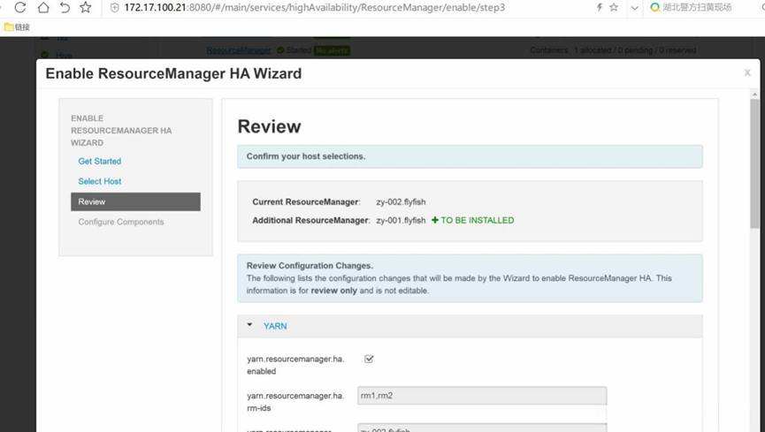
Task: Click the star icon inside address bar
Action: (614, 7)
